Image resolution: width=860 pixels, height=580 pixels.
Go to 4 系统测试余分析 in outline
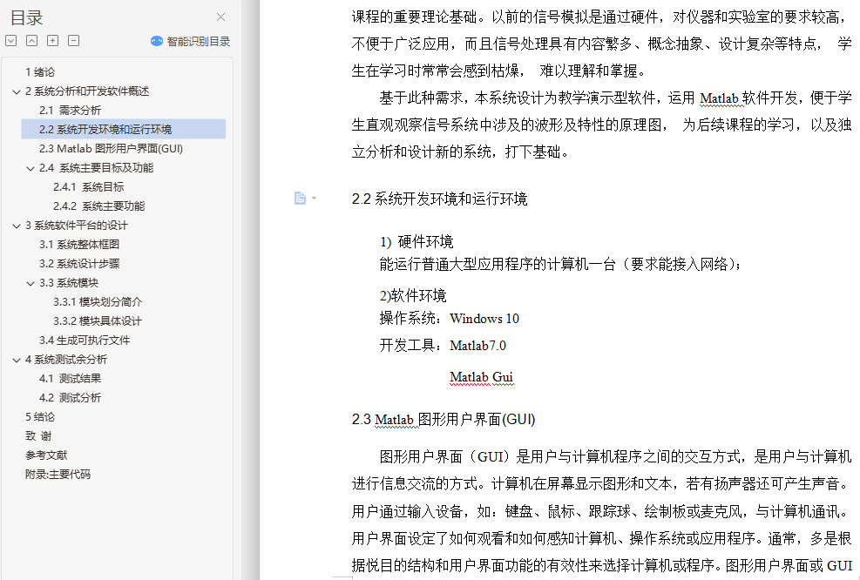tap(66, 360)
